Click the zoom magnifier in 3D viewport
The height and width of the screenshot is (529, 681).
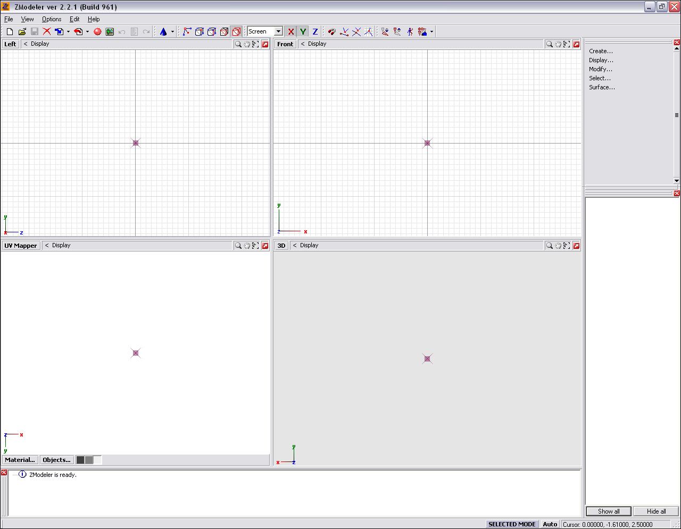tap(549, 246)
